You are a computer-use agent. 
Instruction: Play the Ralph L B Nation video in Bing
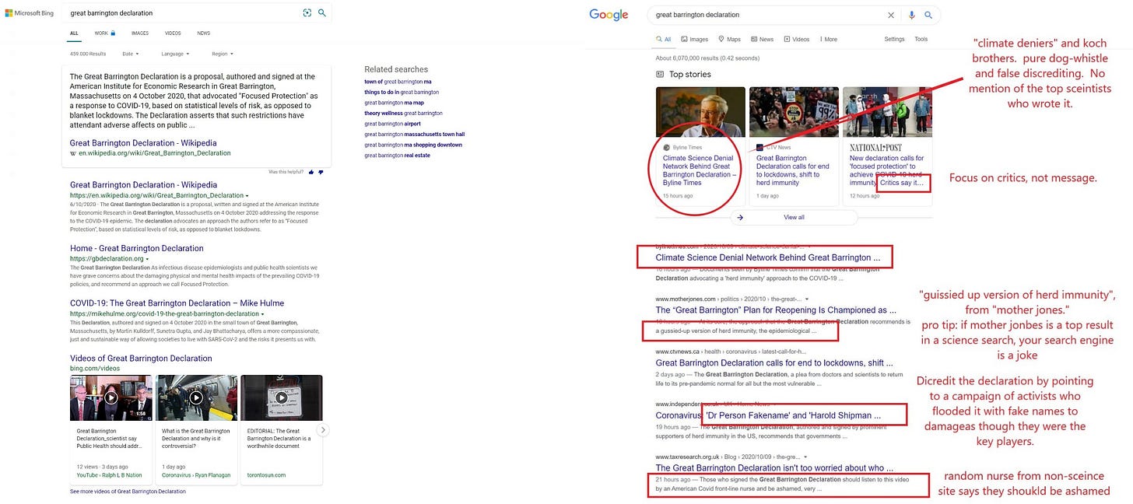coord(111,397)
